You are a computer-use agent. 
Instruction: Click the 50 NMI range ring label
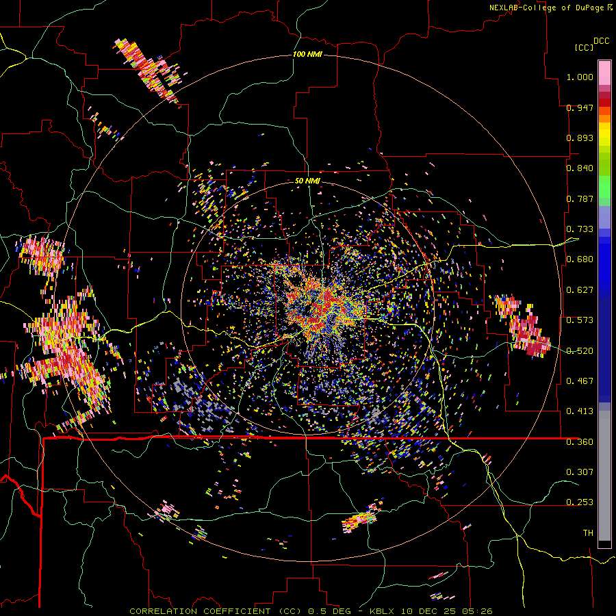point(307,181)
